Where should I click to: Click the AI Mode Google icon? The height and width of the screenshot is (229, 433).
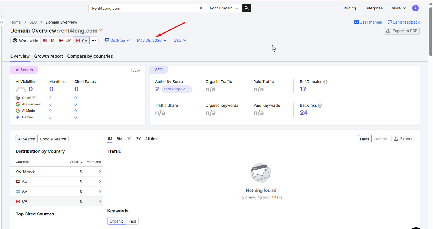18,111
